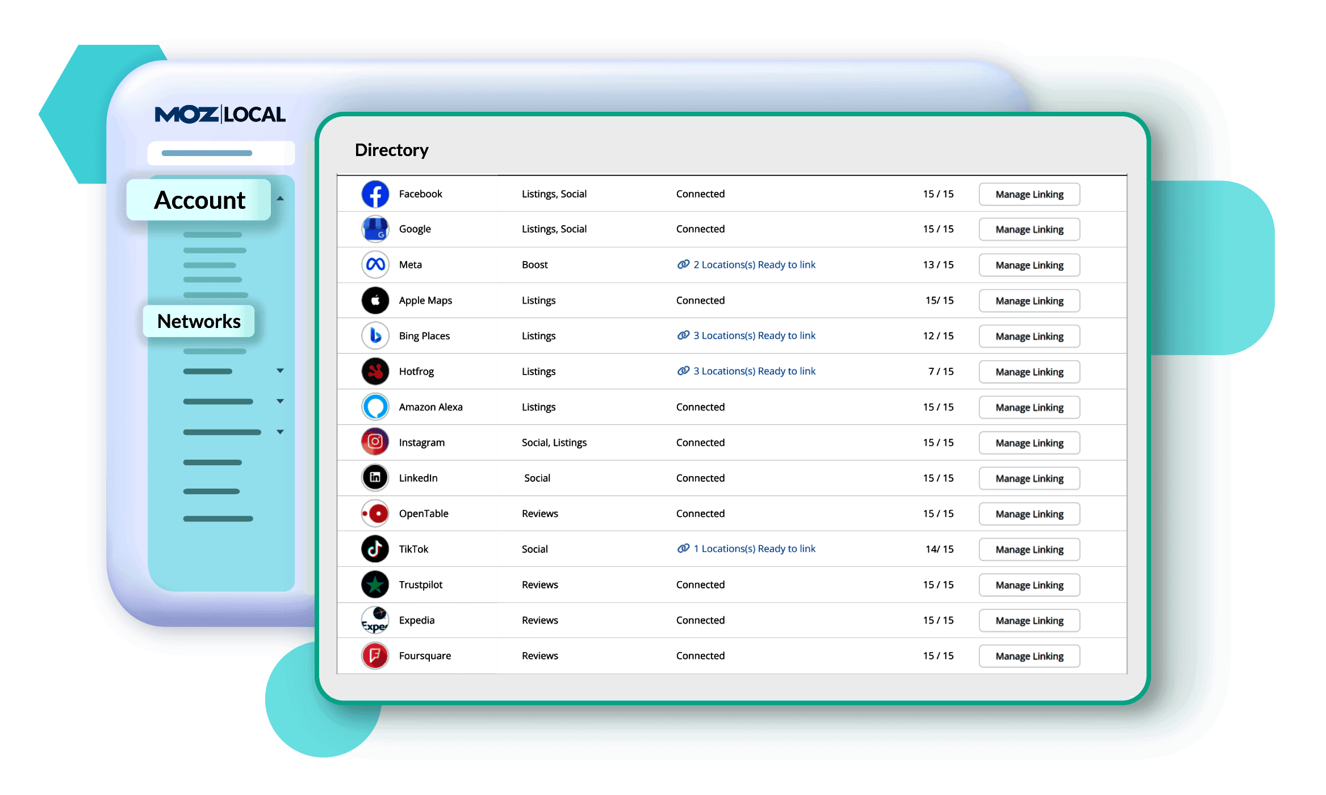This screenshot has width=1326, height=795.
Task: Open Meta's 2 Locations Ready to link
Action: 753,264
